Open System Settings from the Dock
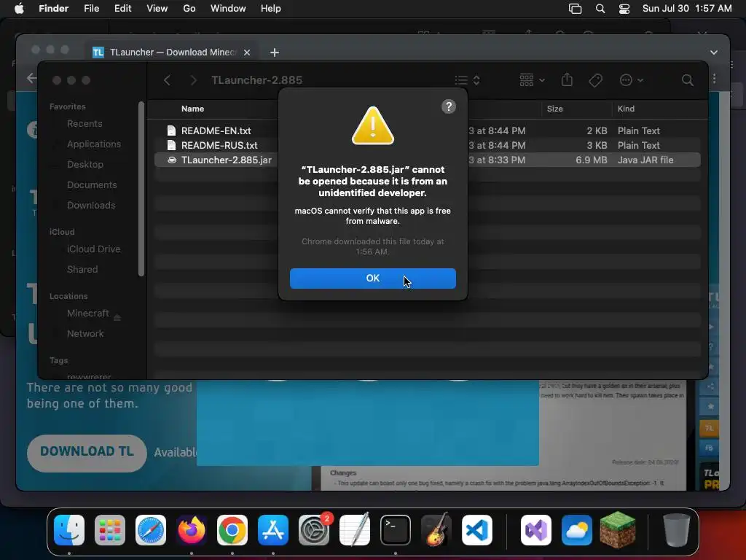This screenshot has width=746, height=560. 314,530
